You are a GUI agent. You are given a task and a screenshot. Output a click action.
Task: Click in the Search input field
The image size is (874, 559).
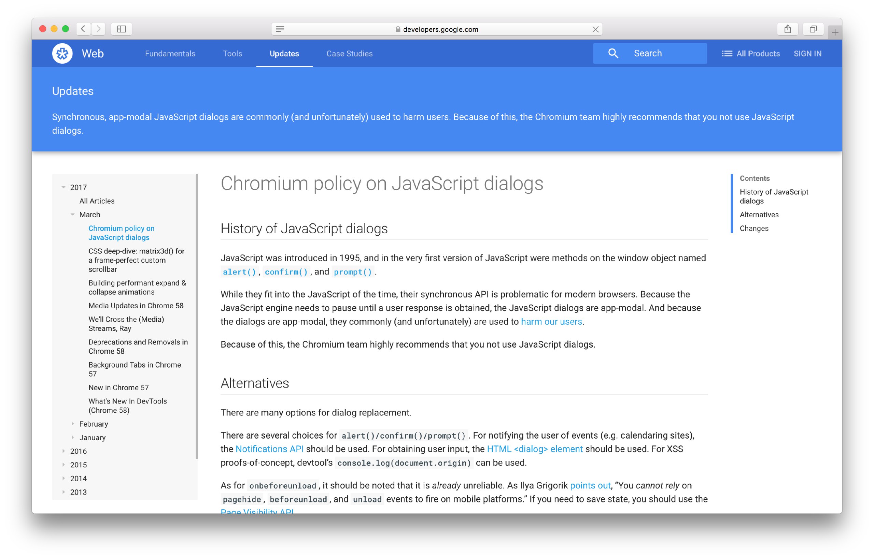pyautogui.click(x=649, y=53)
